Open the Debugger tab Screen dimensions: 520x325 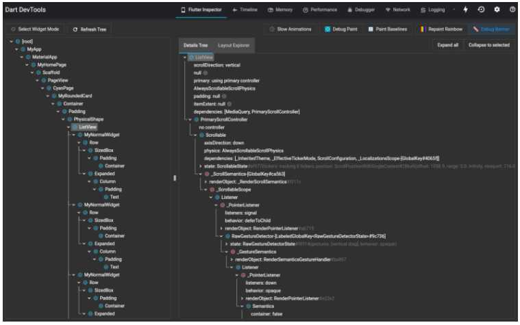coord(361,10)
